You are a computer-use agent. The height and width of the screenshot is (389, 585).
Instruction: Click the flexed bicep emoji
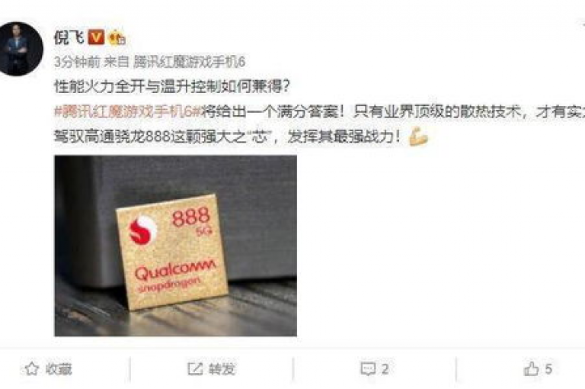click(x=419, y=137)
